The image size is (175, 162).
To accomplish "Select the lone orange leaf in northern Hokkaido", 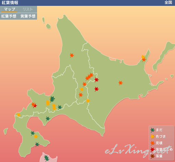I will tap(72, 55).
